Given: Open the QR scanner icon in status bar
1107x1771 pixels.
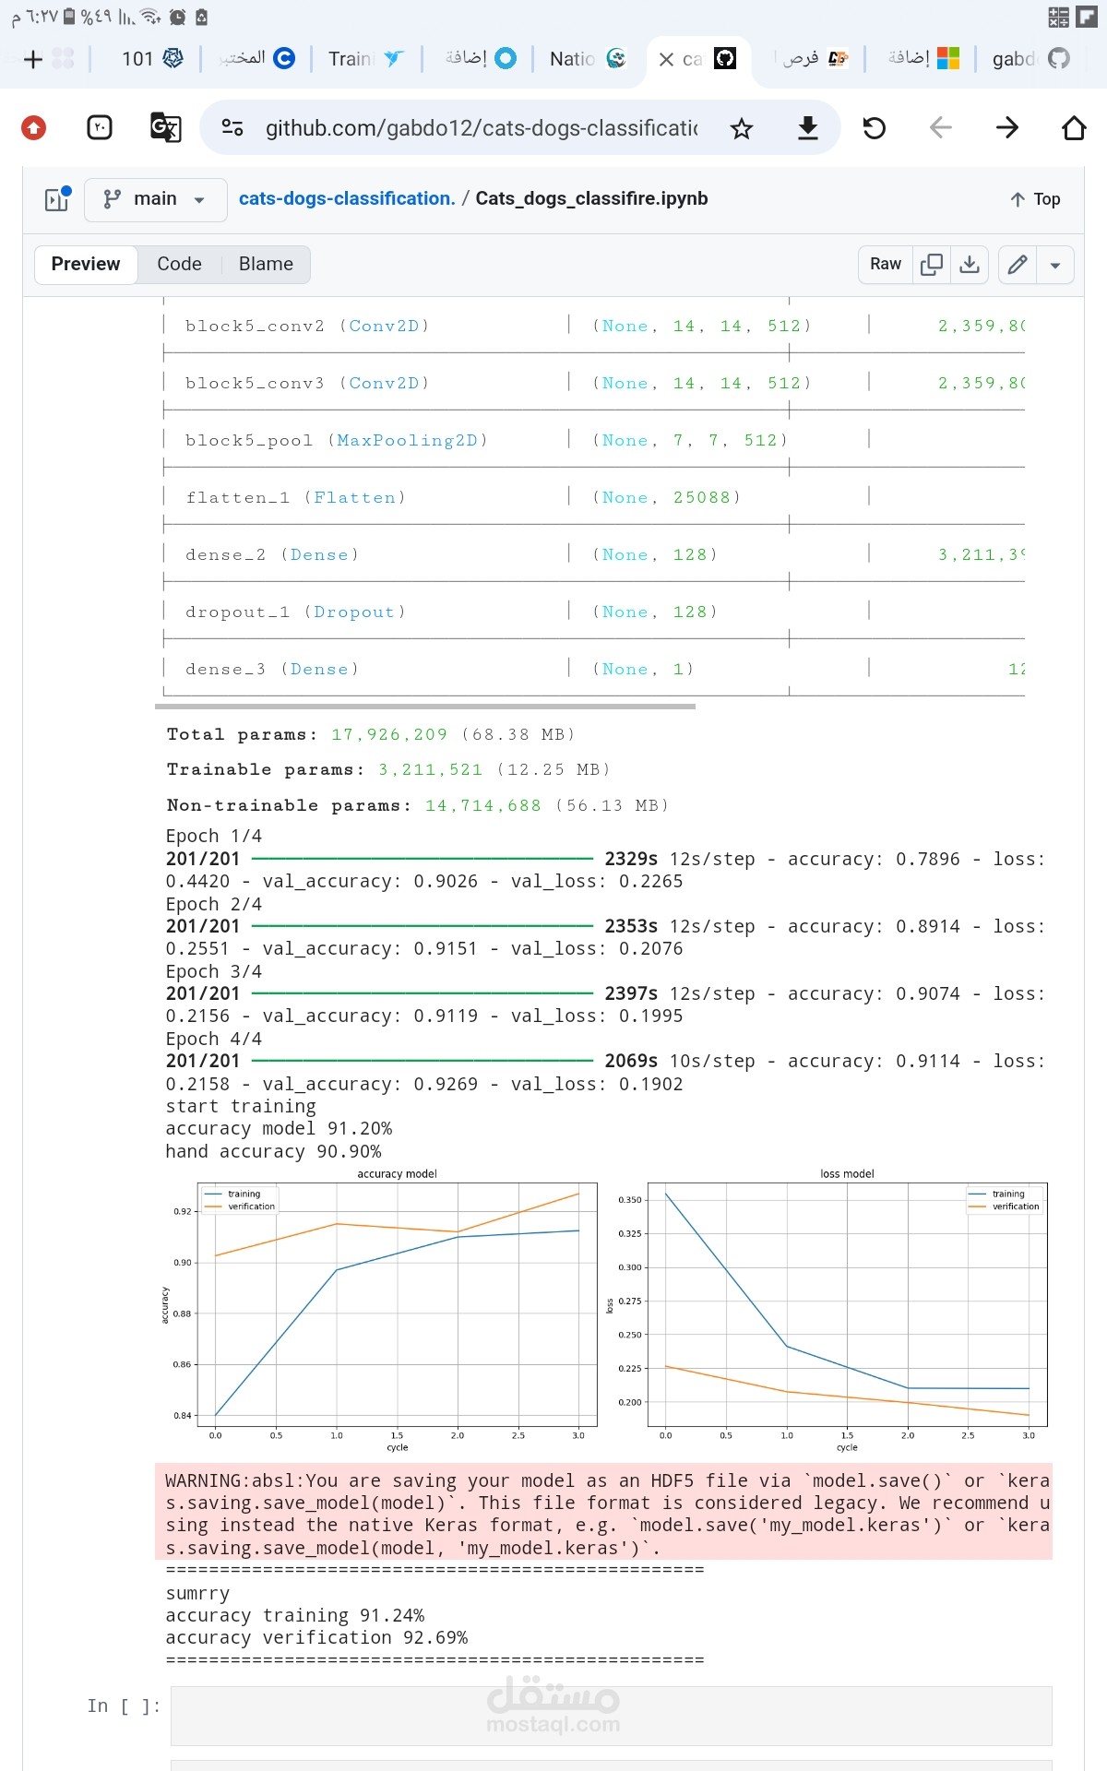Looking at the screenshot, I should click(x=1058, y=17).
